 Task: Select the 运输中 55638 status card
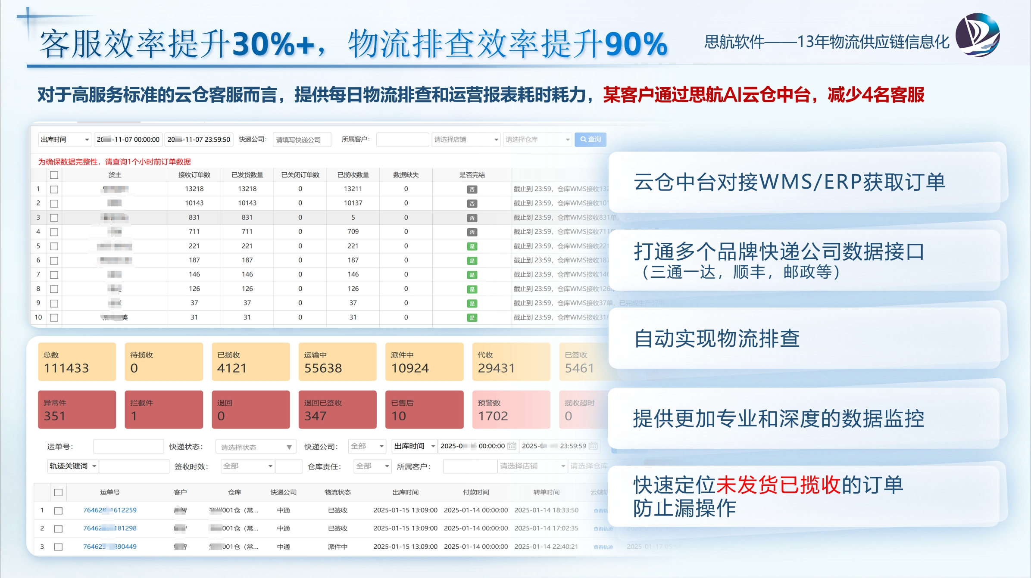[x=337, y=362]
